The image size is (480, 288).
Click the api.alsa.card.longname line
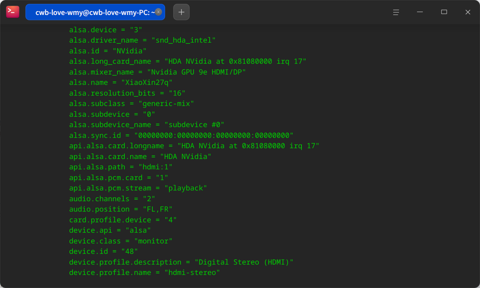tap(194, 146)
